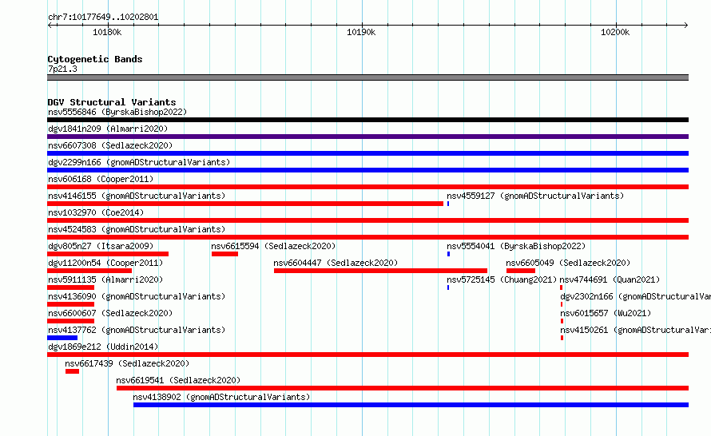Click nsv4136090 (gnomADStructuralVariants) label
This screenshot has height=436, width=711.
click(137, 296)
